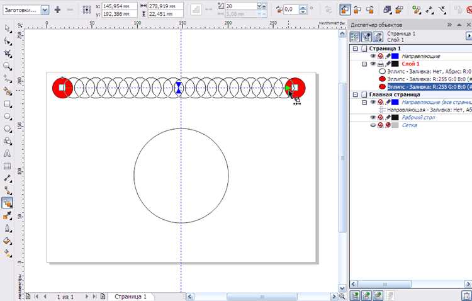Select the unfilled Эллипс object entry
The height and width of the screenshot is (301, 472).
coord(425,72)
